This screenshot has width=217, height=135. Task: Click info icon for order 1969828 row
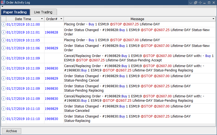(x=4, y=32)
